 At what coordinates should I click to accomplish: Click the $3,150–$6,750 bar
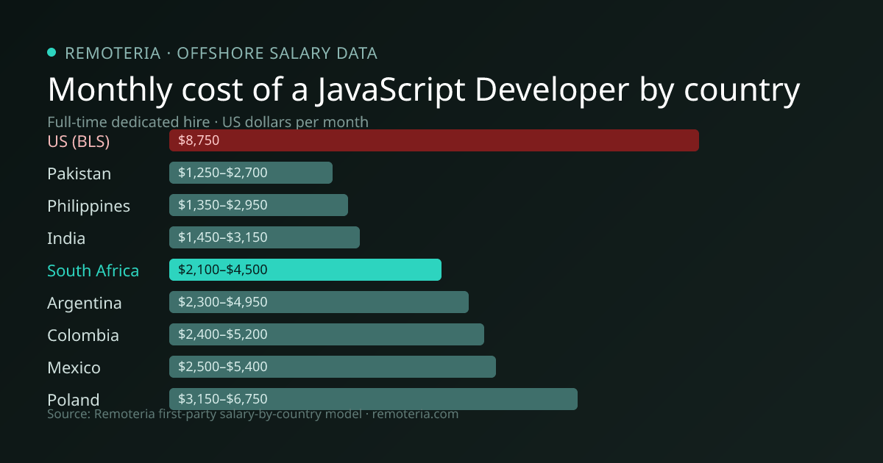pyautogui.click(x=373, y=399)
